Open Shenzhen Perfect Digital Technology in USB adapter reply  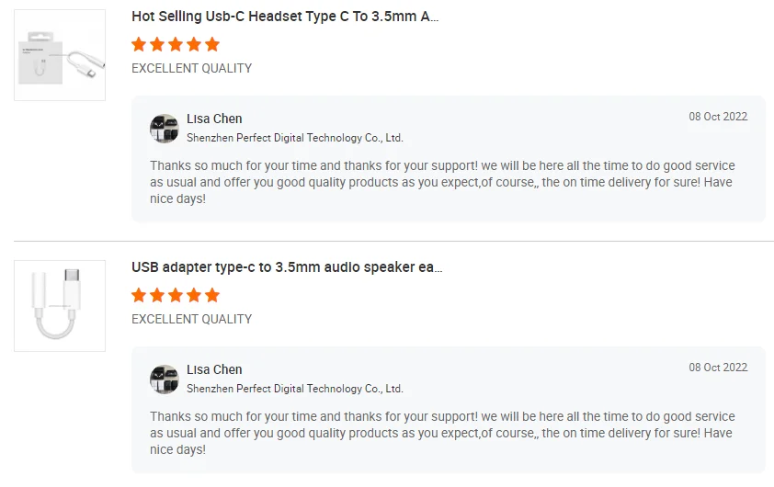pos(294,389)
